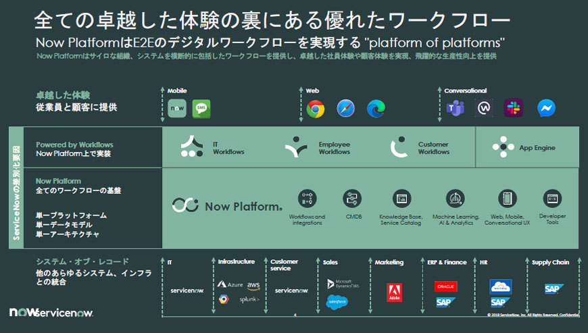The width and height of the screenshot is (588, 333).
Task: Click the '単一データモデル' text line
Action: coord(64,225)
